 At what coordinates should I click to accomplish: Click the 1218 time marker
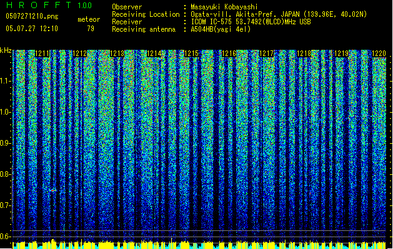[304, 54]
